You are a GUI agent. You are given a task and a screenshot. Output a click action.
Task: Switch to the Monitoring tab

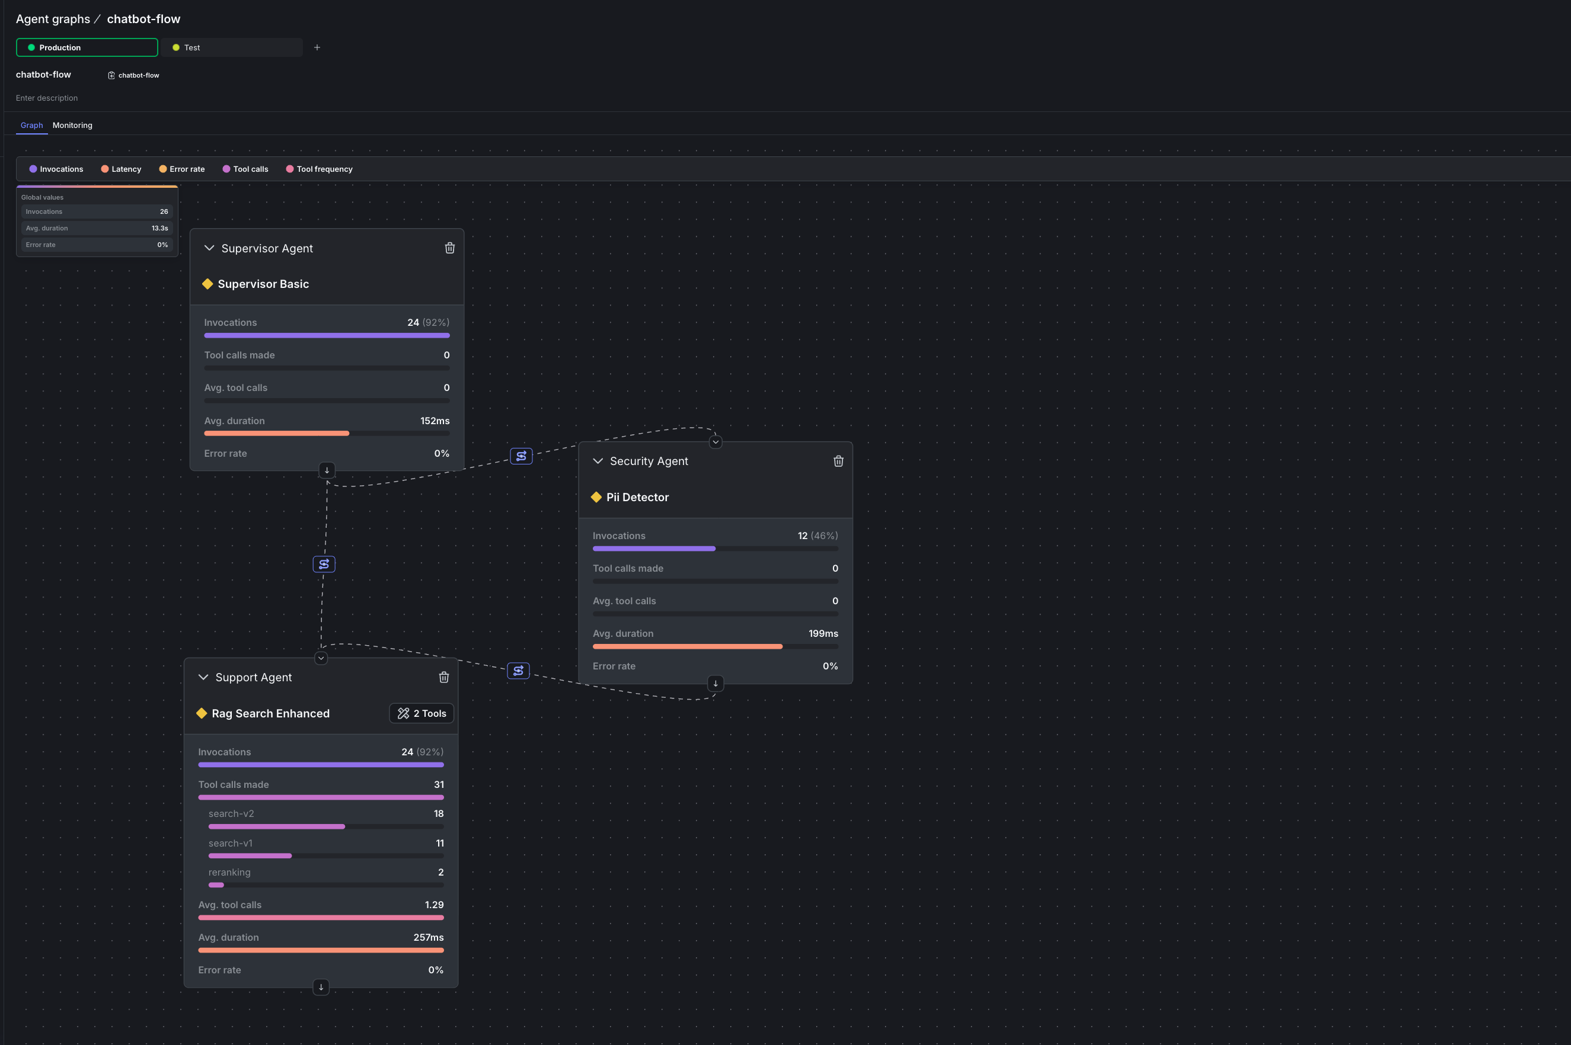tap(72, 126)
